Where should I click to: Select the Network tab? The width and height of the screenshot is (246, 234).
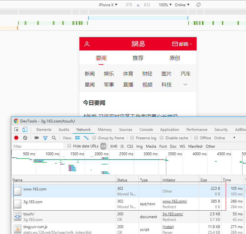83,130
